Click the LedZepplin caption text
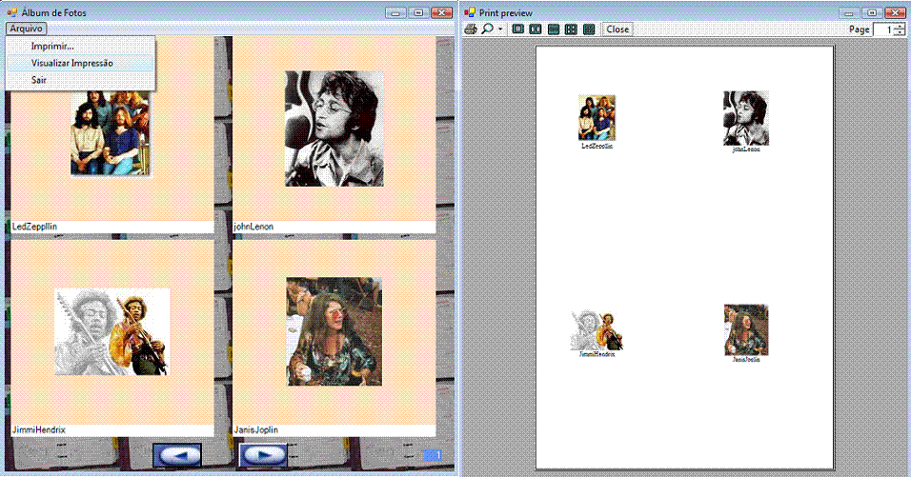 point(35,227)
